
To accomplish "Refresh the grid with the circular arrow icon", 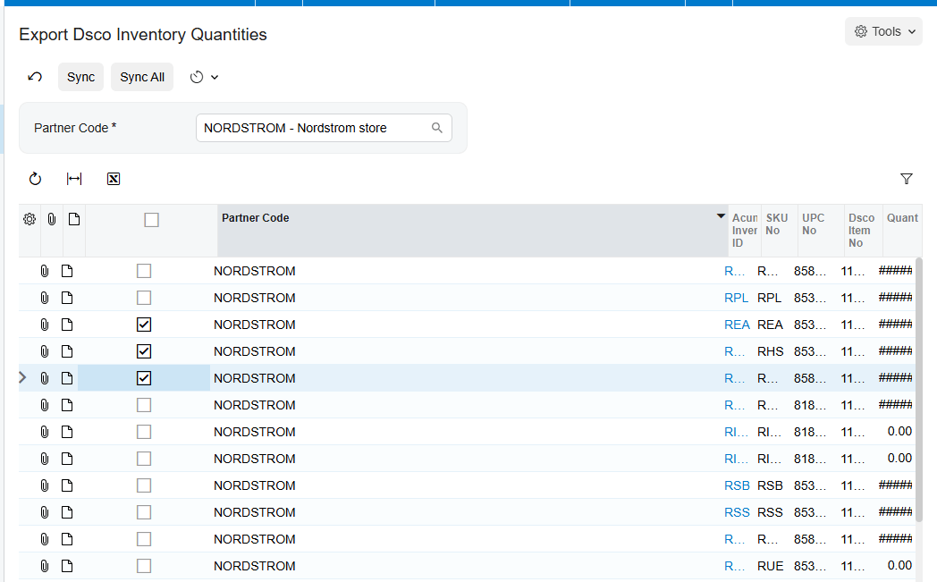I will tap(35, 179).
